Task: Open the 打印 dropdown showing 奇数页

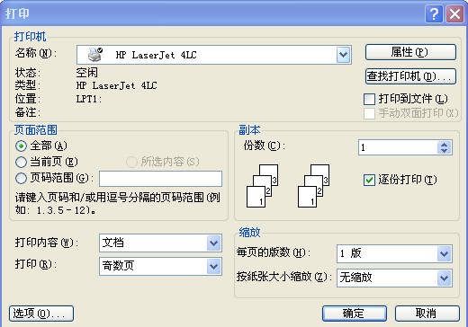Action: pyautogui.click(x=214, y=266)
